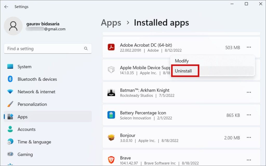Select the Apps category in sidebar
The width and height of the screenshot is (266, 166).
[x=48, y=117]
